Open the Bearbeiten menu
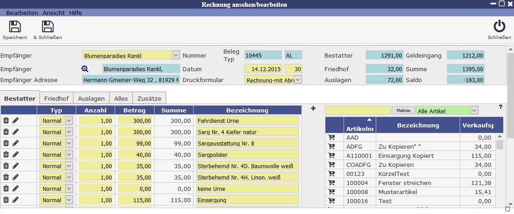514x214 pixels. tap(22, 13)
